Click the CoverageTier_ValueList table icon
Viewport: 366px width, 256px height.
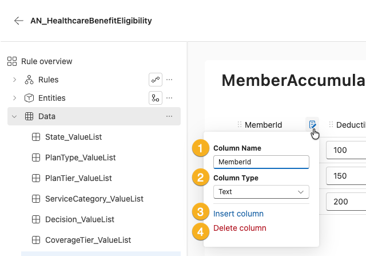[x=36, y=240]
